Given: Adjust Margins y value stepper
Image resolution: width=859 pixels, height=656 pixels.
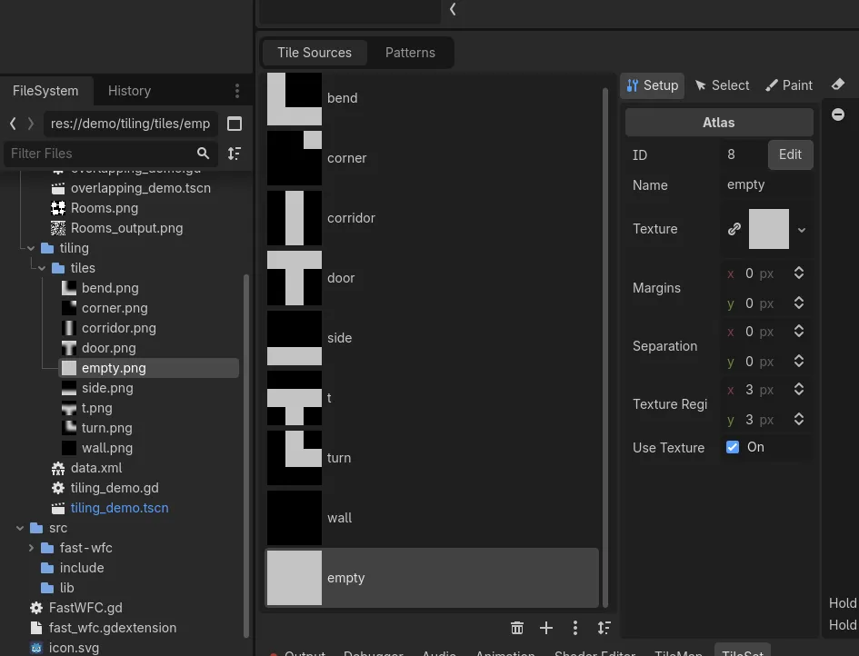Looking at the screenshot, I should 799,303.
